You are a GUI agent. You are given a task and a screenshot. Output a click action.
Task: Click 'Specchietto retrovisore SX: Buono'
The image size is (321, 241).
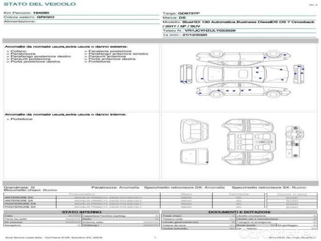(x=269, y=188)
